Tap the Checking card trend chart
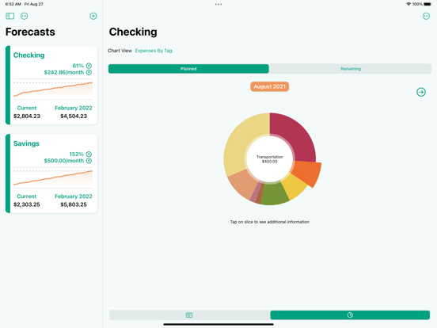This screenshot has height=328, width=437. [x=53, y=90]
